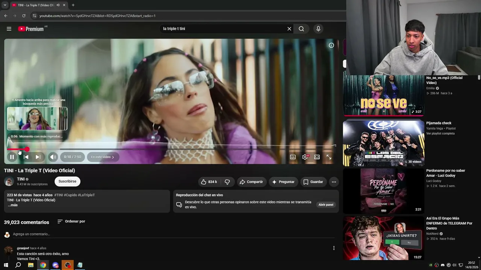
Task: Open the player settings gear
Action: 305,157
